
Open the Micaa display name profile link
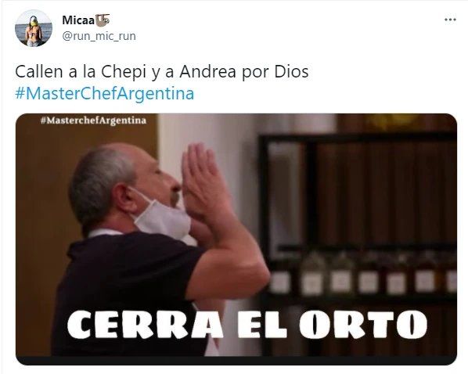pos(78,20)
